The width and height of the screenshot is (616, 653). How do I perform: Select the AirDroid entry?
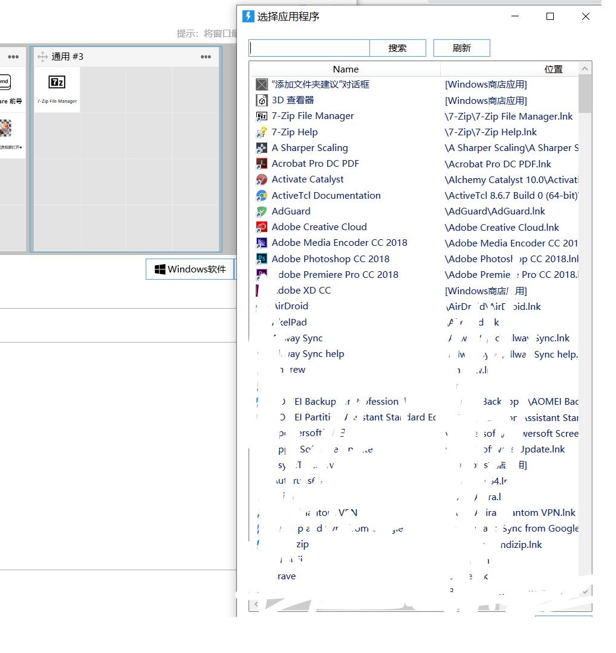coord(290,306)
